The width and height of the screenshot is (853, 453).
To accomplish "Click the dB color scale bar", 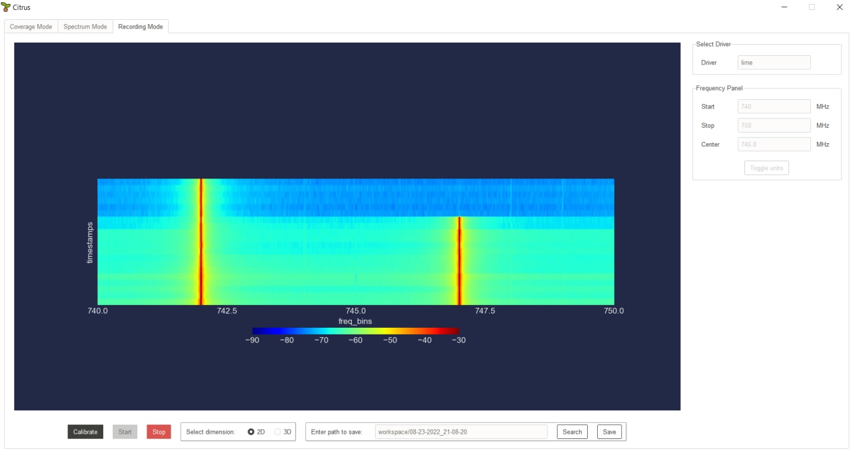I will click(x=356, y=331).
